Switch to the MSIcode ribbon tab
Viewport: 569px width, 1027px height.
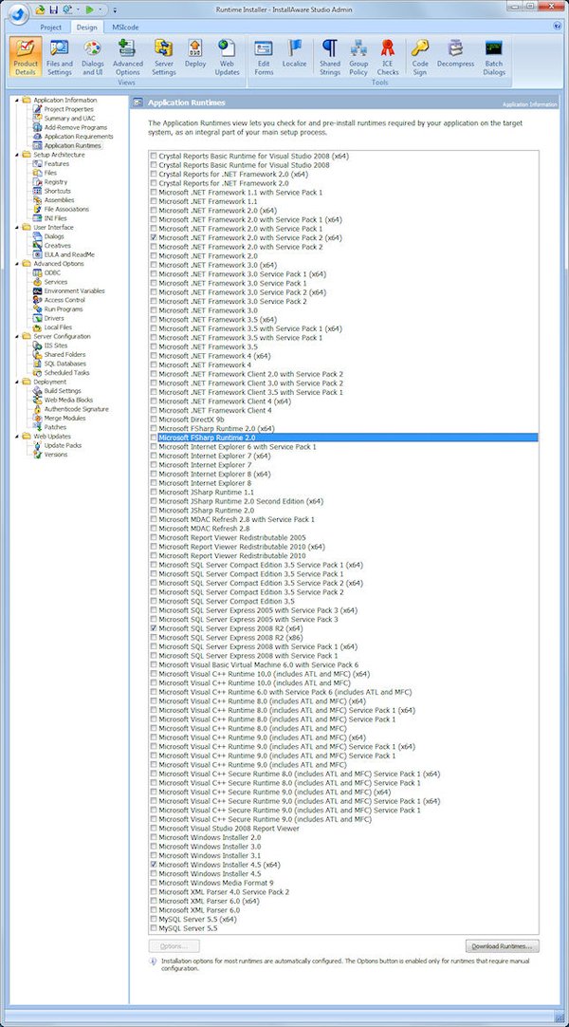click(x=125, y=28)
